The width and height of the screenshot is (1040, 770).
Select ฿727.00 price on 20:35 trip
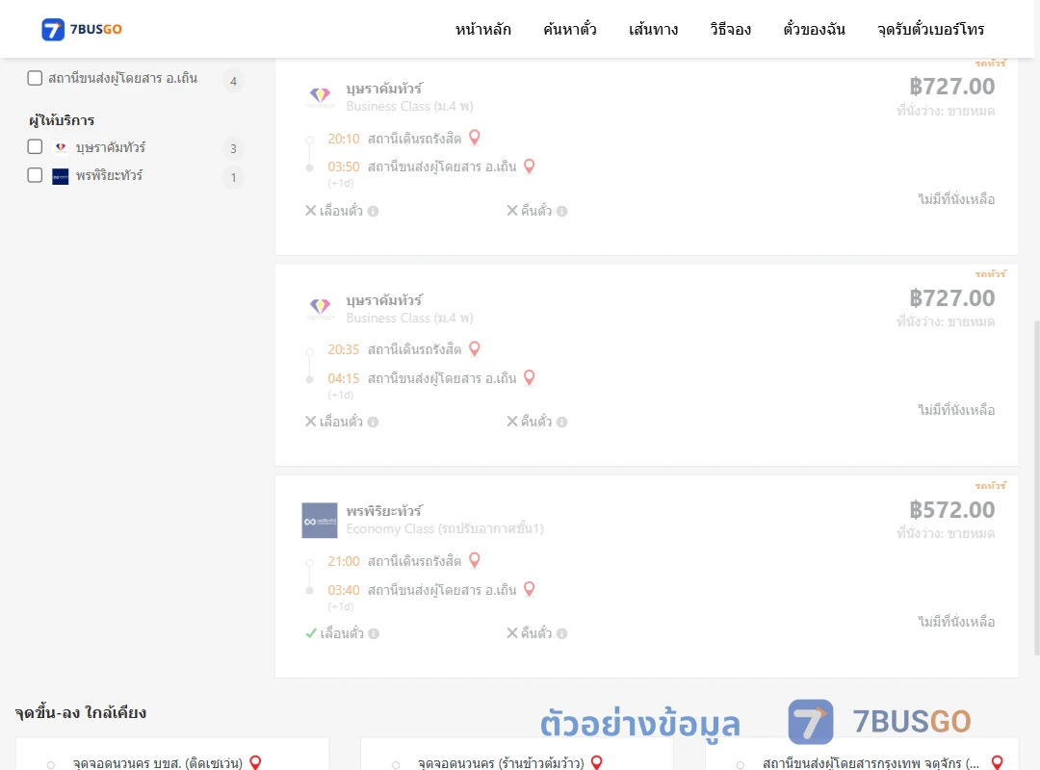[x=951, y=297]
